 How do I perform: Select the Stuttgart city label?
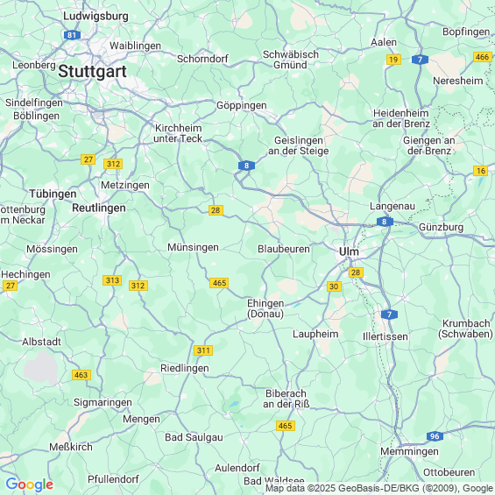tap(92, 71)
